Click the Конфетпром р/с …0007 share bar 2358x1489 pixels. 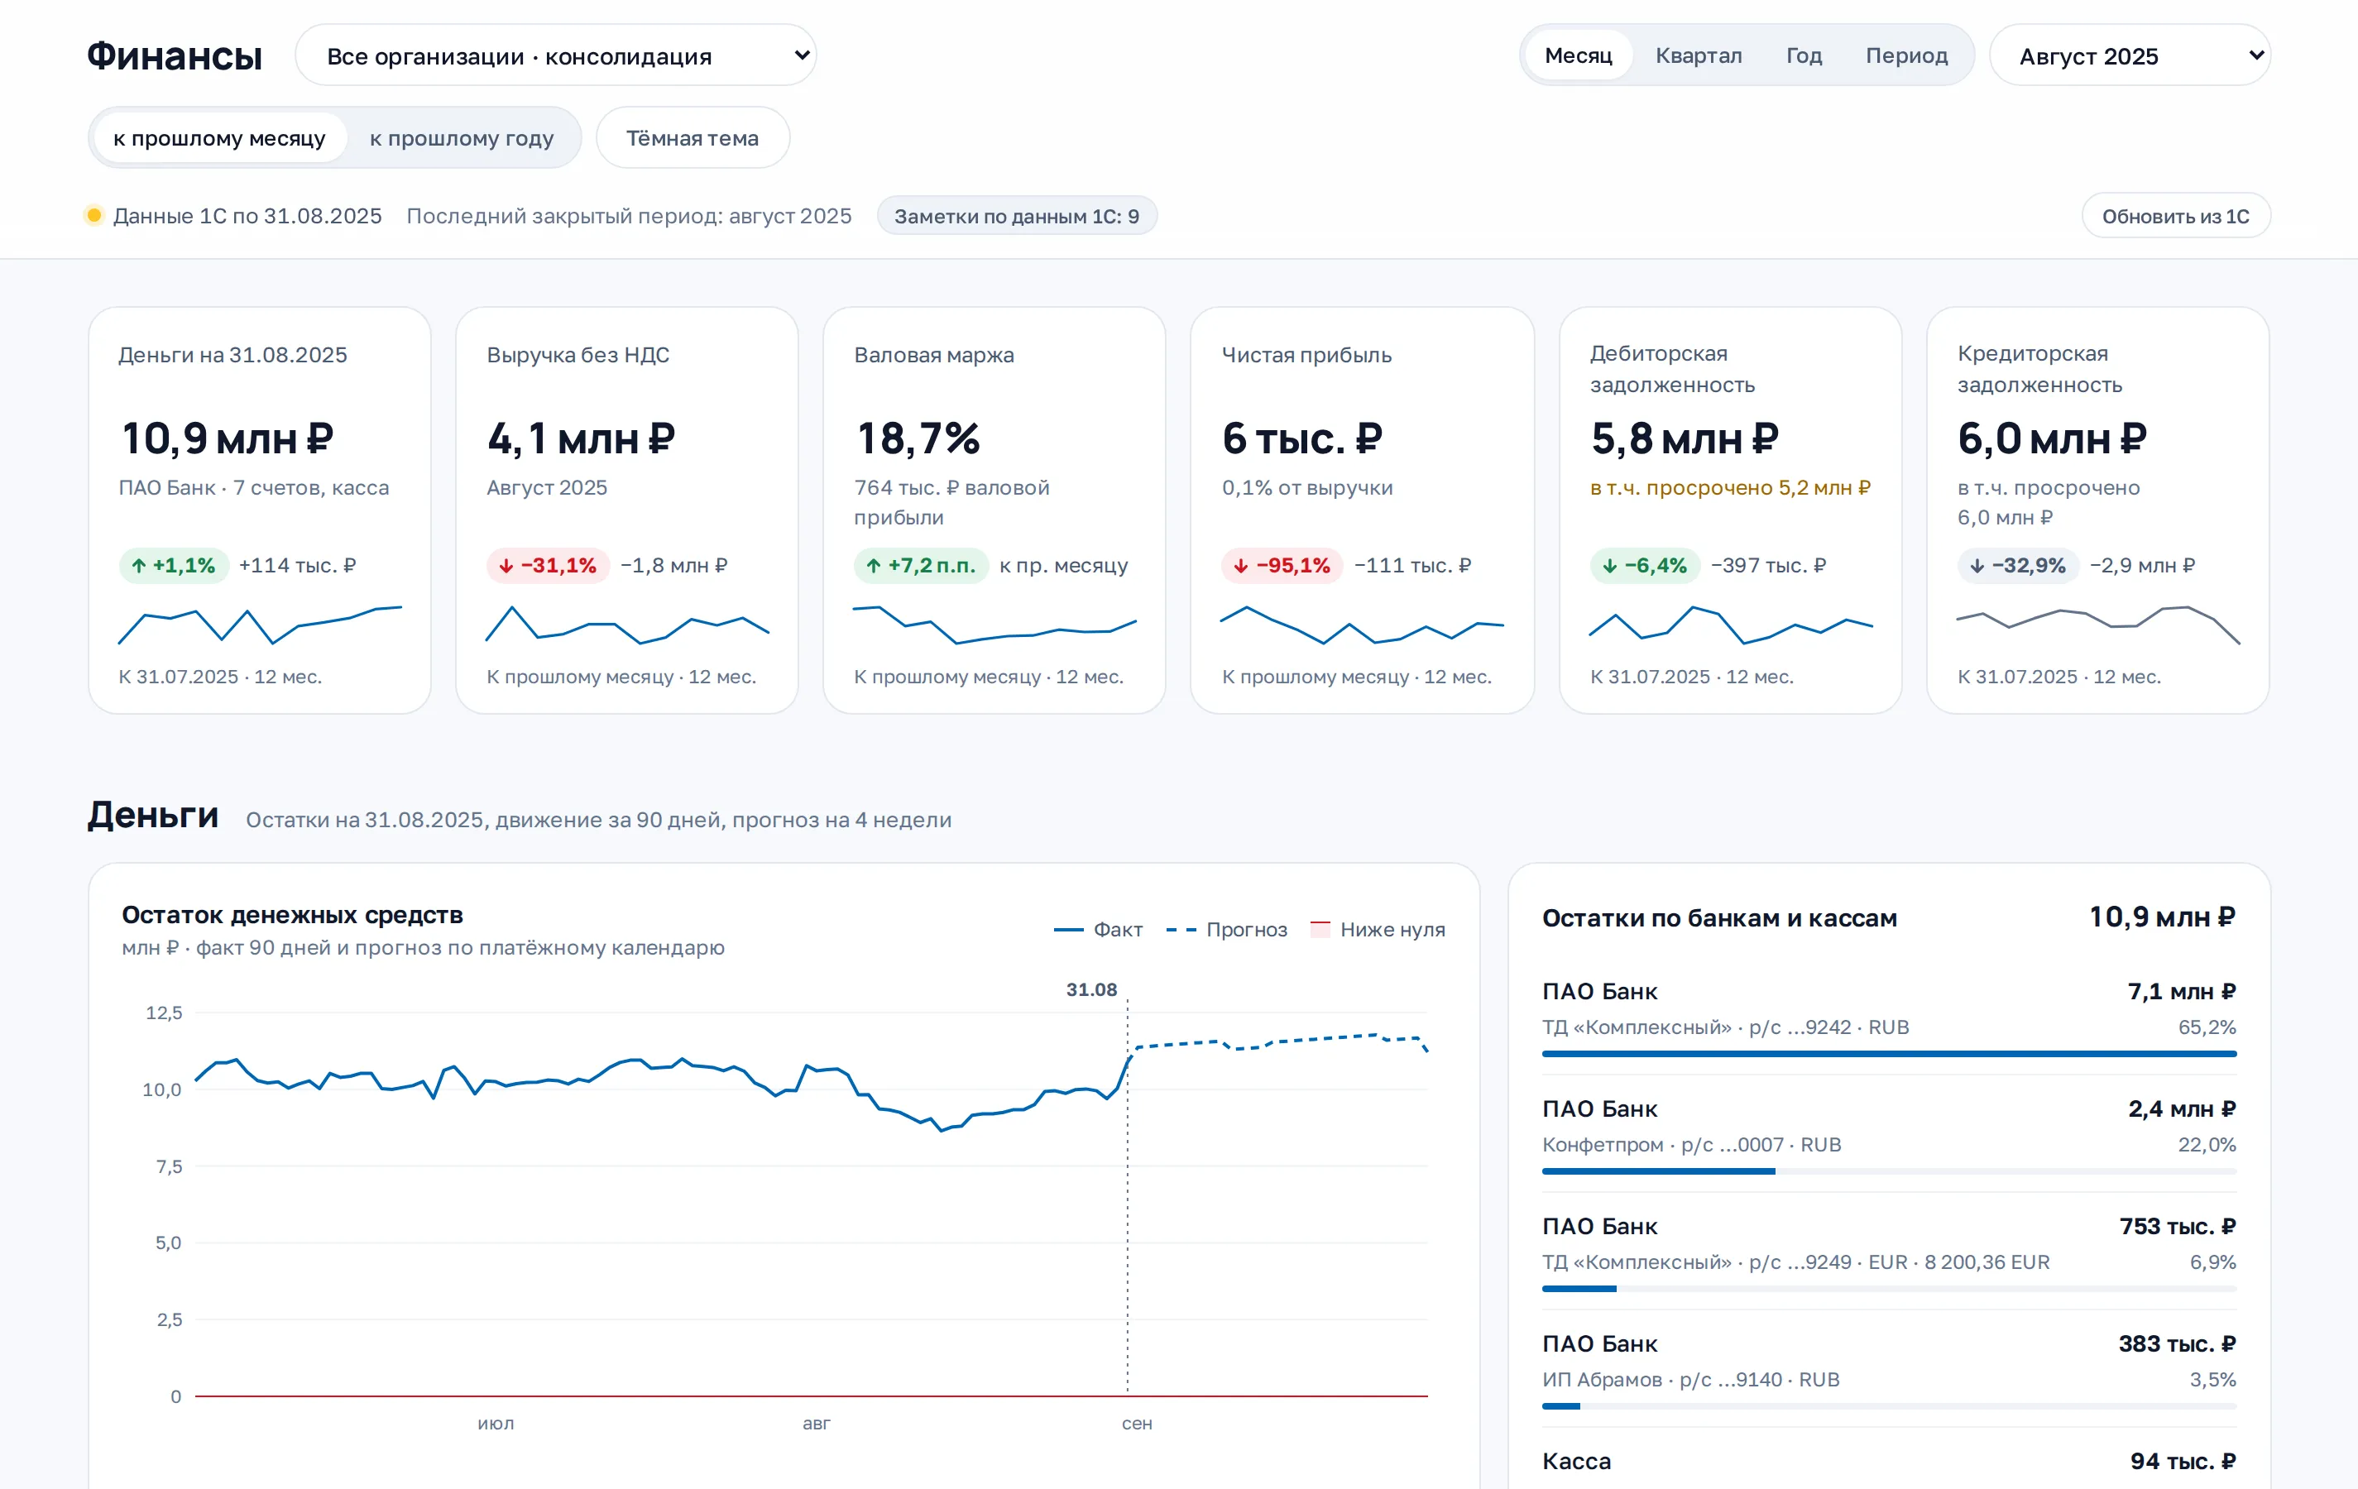click(1889, 1171)
